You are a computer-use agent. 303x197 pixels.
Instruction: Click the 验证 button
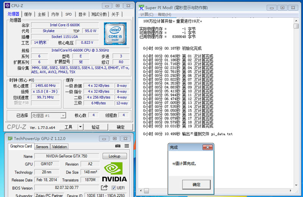click(96, 127)
